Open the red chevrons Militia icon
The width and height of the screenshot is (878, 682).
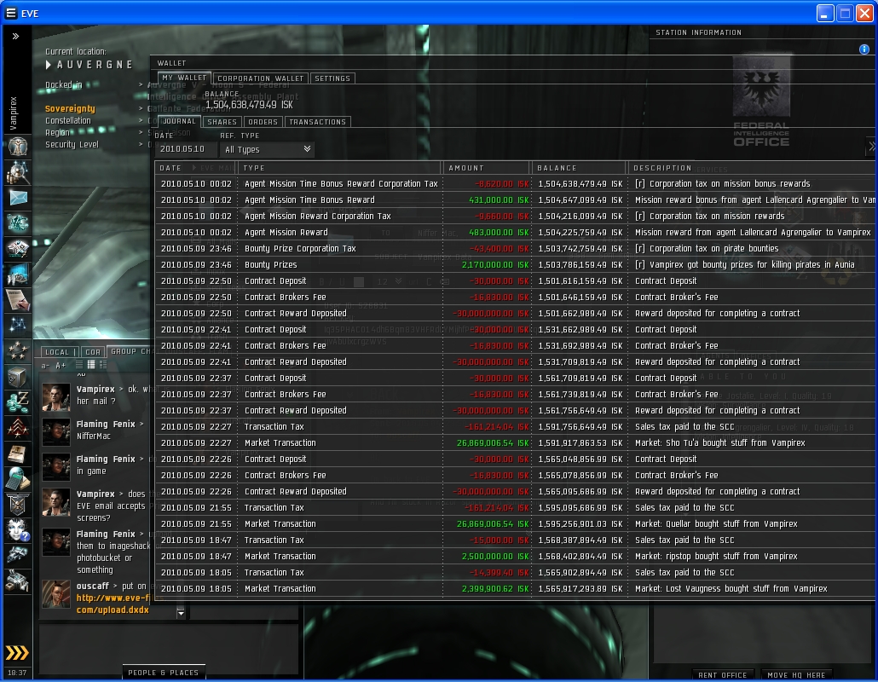click(17, 428)
